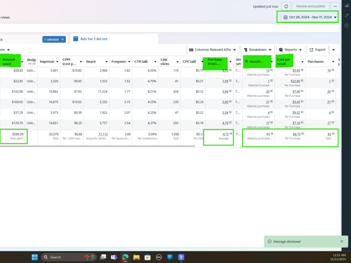This screenshot has height=263, width=351.
Task: Click the 4.73 average ROAS total
Action: pyautogui.click(x=226, y=134)
